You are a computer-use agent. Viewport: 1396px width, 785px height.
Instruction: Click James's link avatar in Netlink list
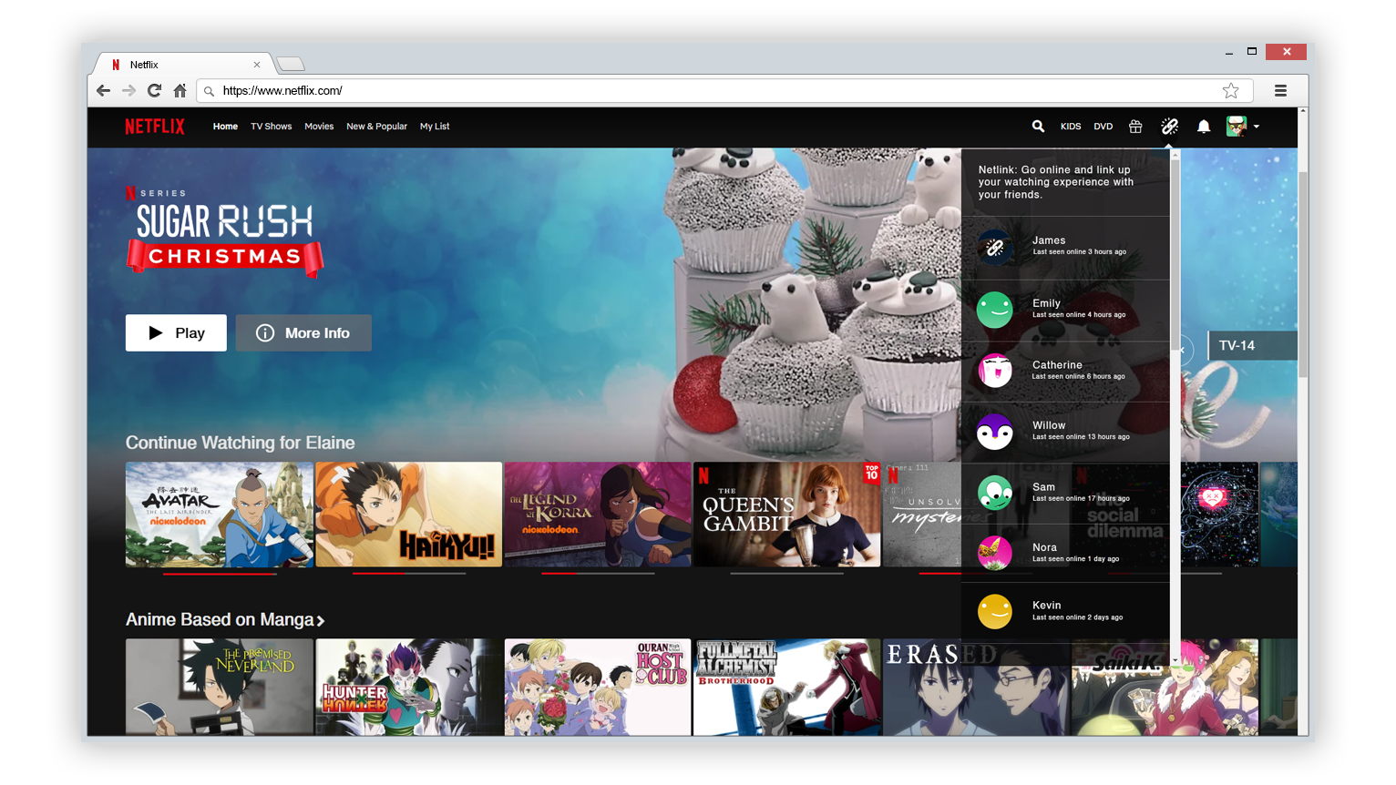coord(995,248)
